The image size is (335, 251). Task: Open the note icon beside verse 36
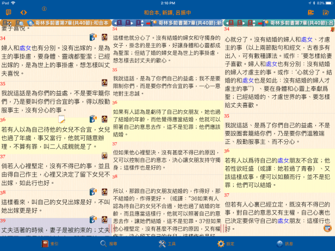[x=61, y=119]
